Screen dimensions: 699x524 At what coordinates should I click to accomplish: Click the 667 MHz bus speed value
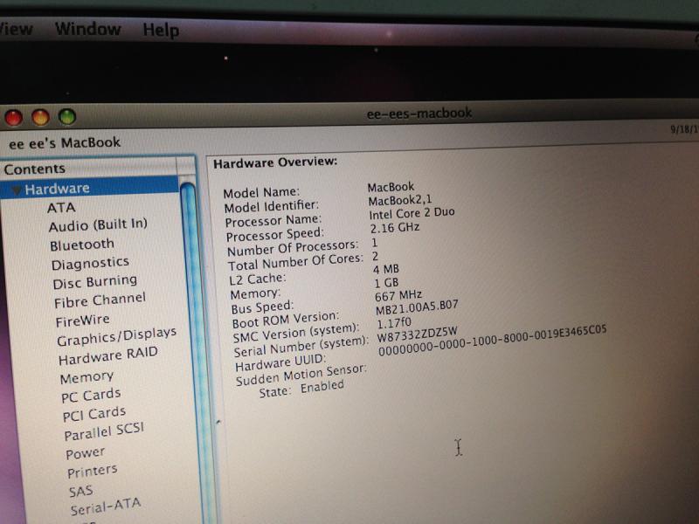tap(398, 295)
